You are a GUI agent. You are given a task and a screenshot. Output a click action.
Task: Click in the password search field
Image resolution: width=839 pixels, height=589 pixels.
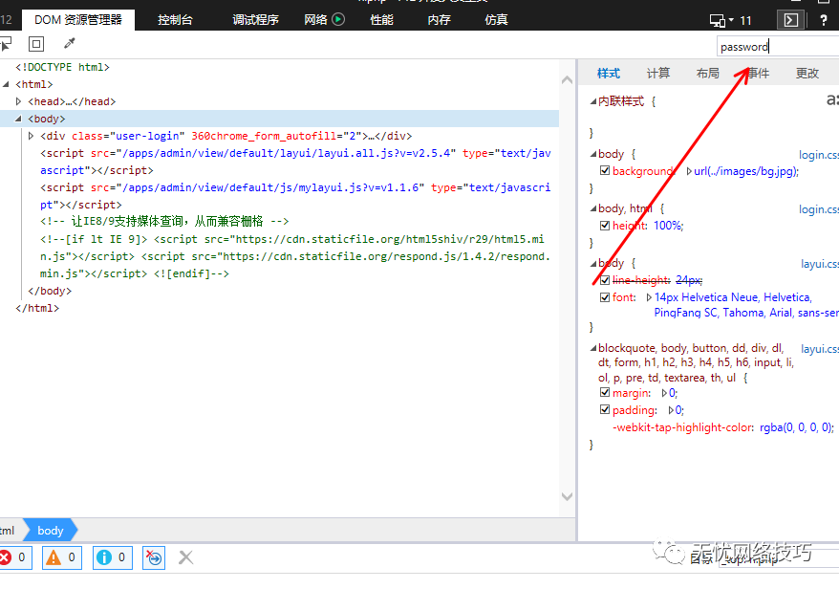778,47
